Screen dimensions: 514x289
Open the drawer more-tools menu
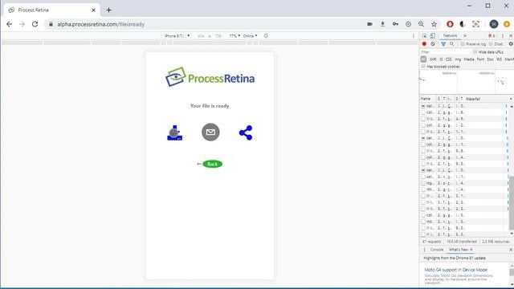point(424,250)
